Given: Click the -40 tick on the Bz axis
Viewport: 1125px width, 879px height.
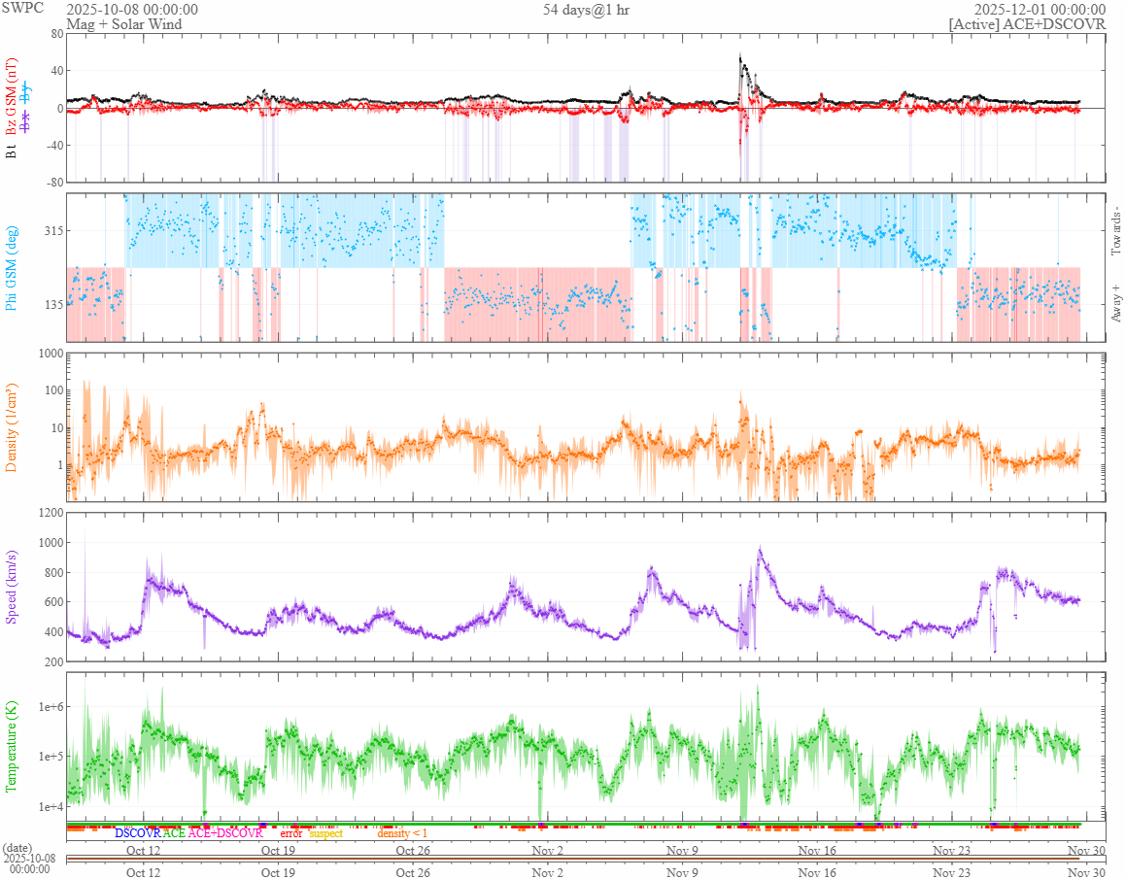Looking at the screenshot, I should [54, 145].
